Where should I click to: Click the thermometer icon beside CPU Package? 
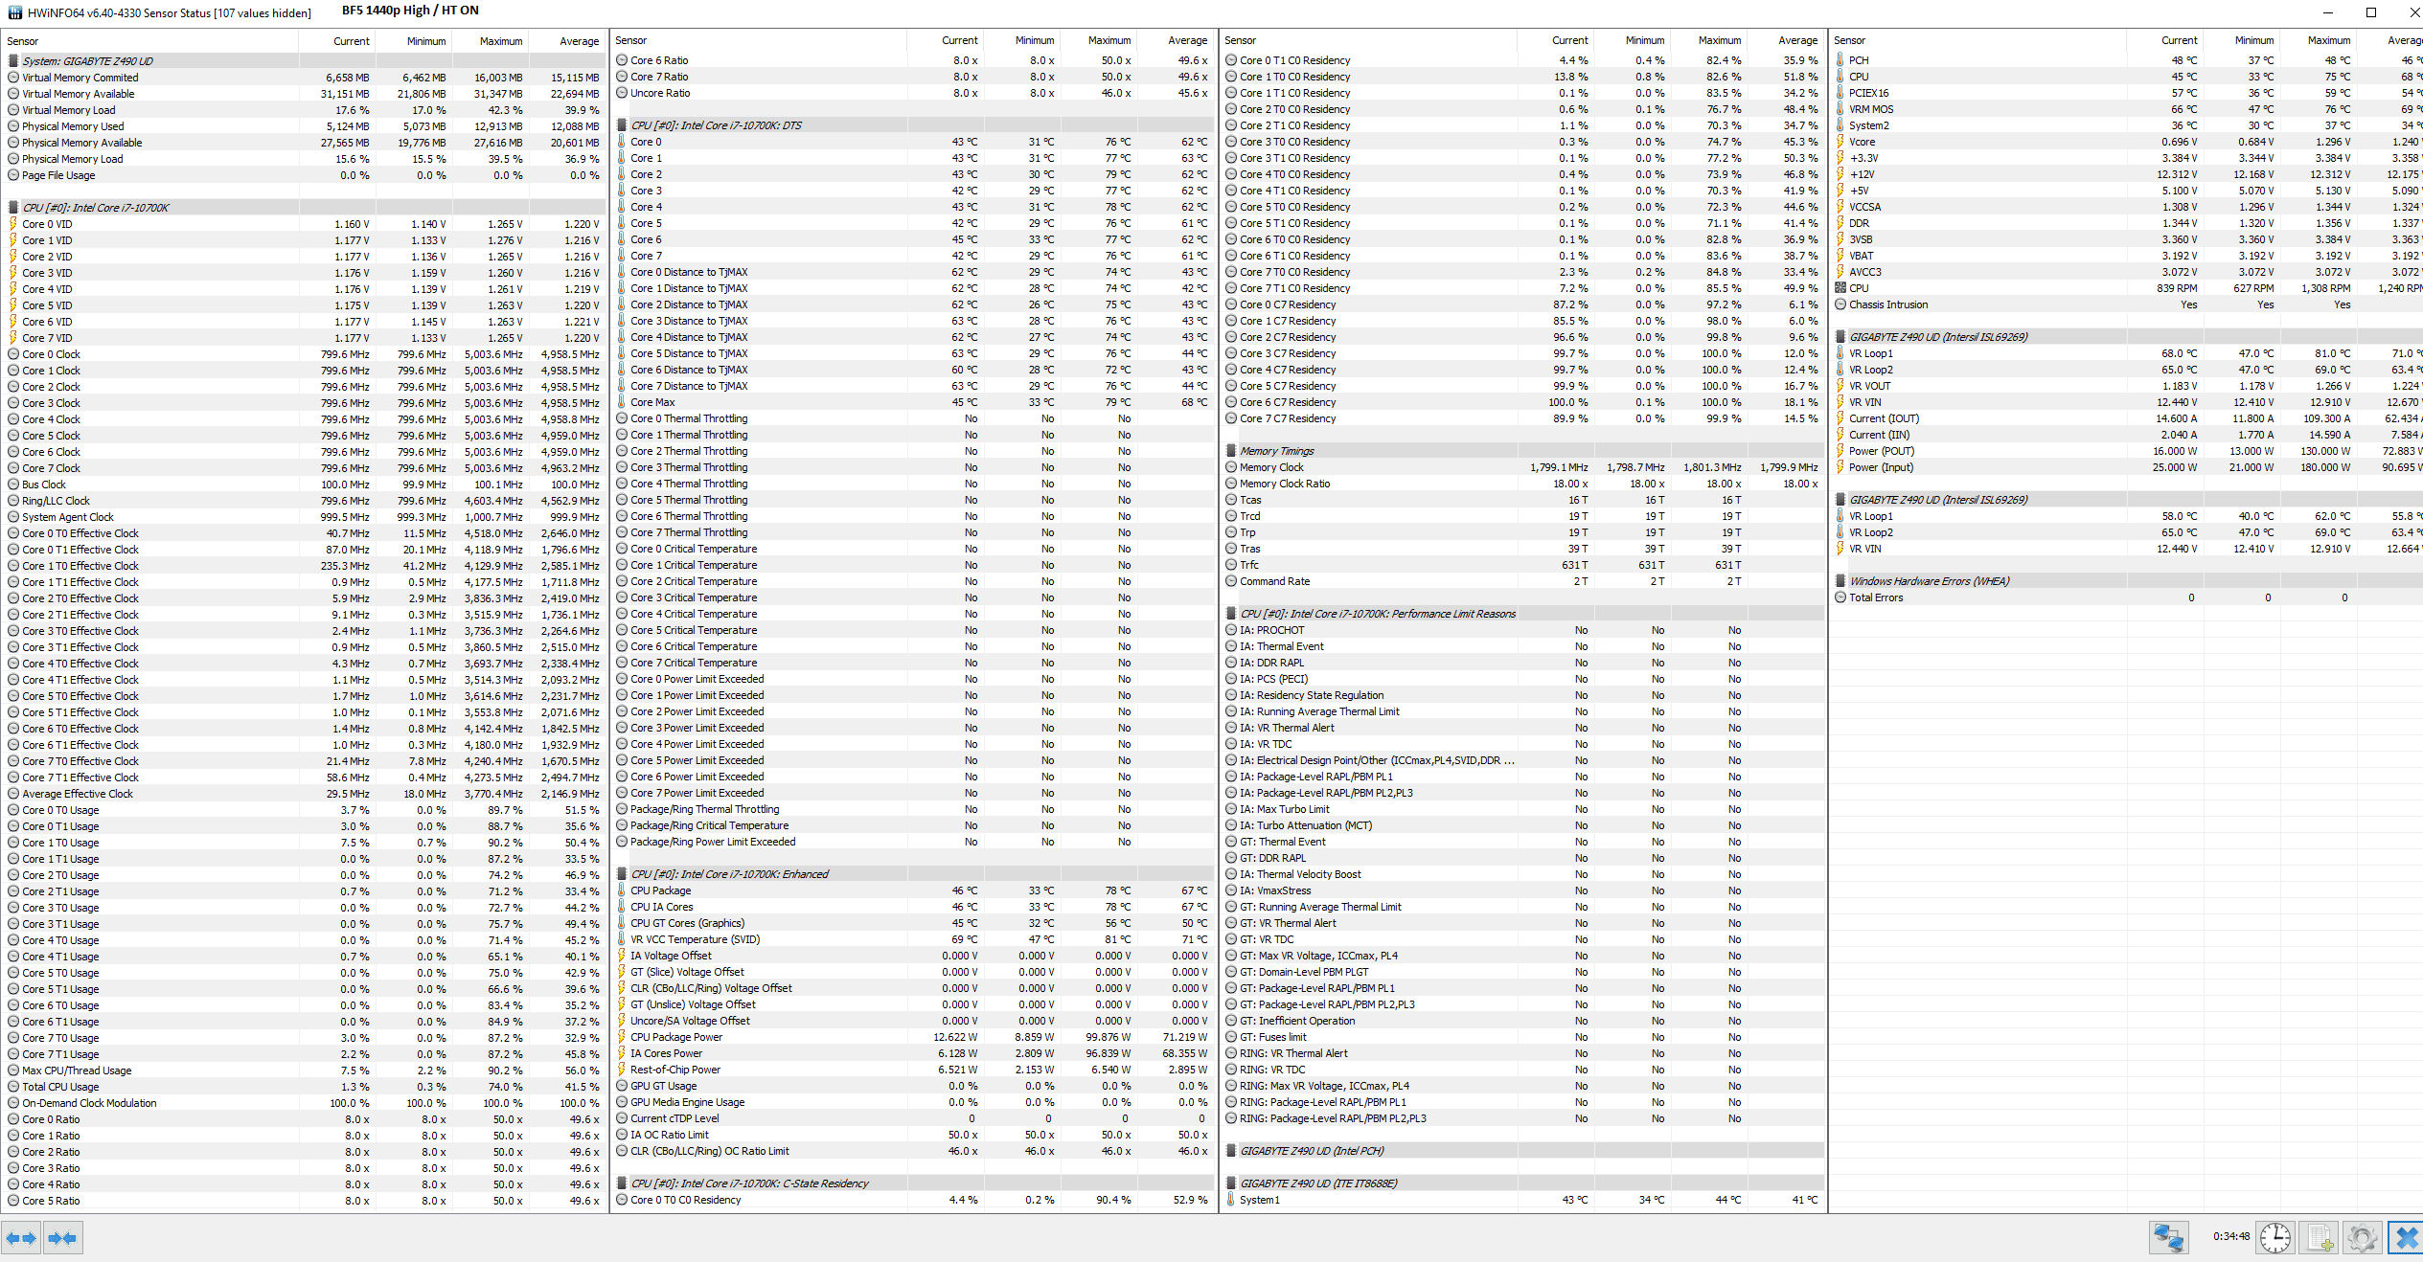pyautogui.click(x=621, y=890)
